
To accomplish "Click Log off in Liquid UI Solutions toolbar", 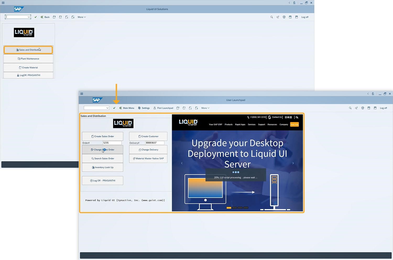I will [x=305, y=17].
